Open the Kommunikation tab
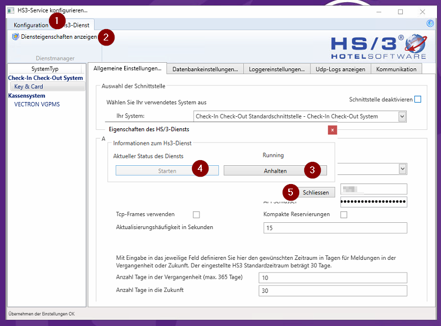441x326 pixels. (397, 69)
